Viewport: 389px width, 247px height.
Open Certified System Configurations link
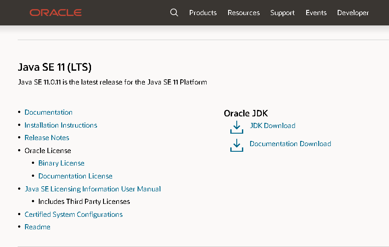[x=74, y=215]
